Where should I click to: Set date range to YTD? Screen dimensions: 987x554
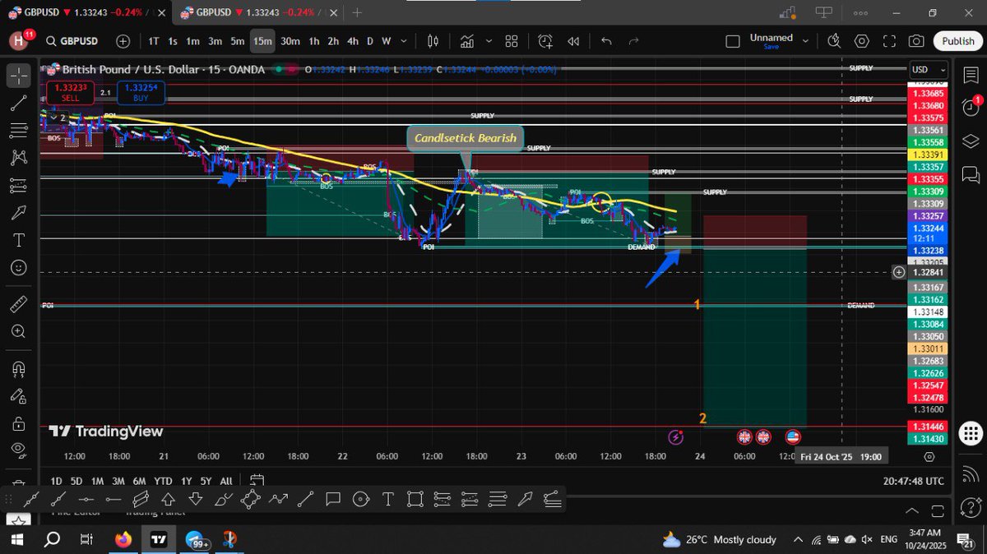pyautogui.click(x=162, y=481)
